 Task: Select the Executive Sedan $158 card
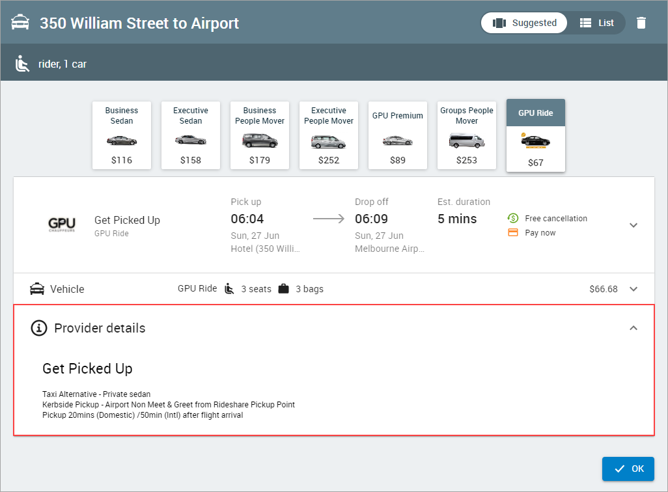click(x=191, y=135)
